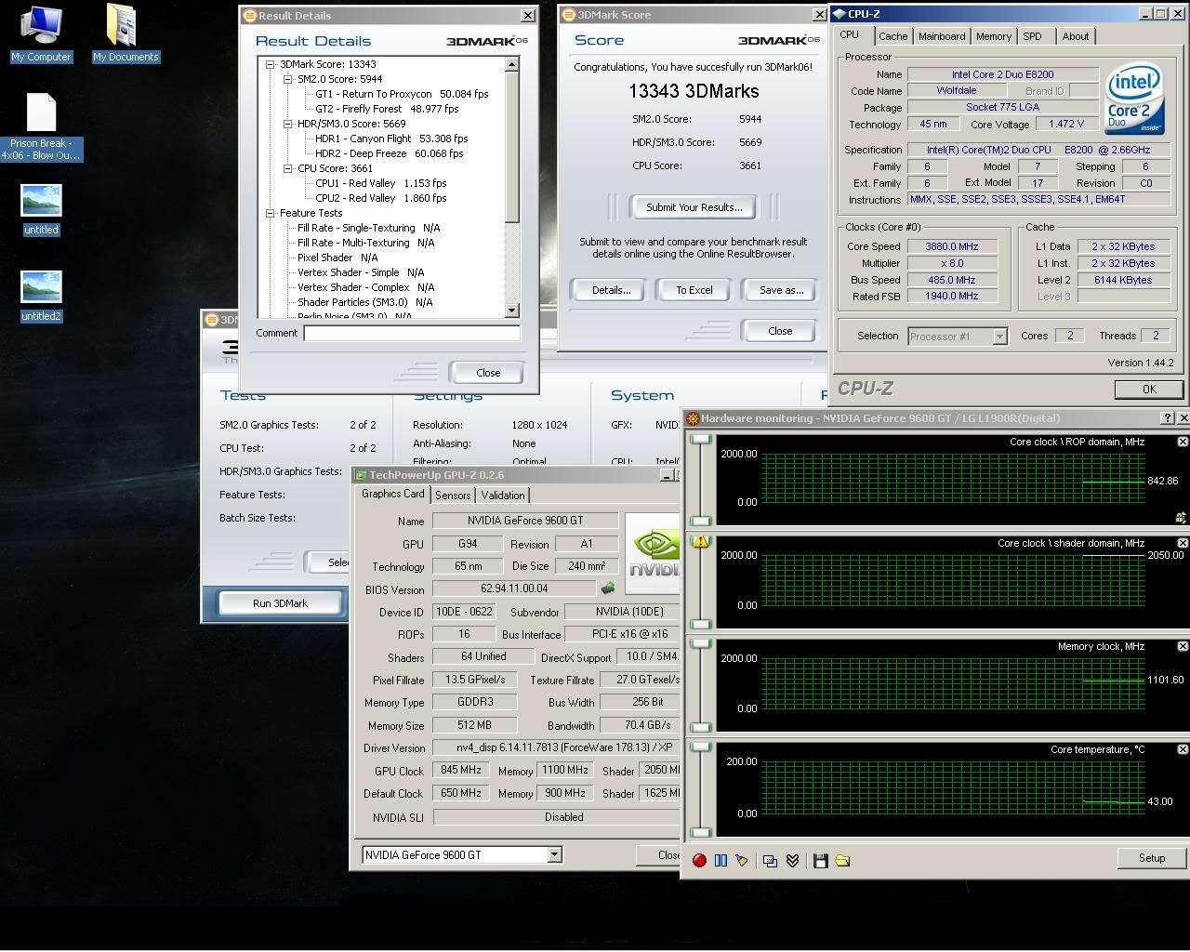This screenshot has width=1190, height=952.
Task: Export score using To Excel button
Action: tap(694, 290)
